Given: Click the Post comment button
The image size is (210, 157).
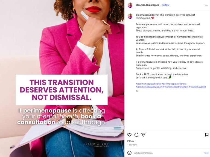Looking at the screenshot, I should point(206,153).
